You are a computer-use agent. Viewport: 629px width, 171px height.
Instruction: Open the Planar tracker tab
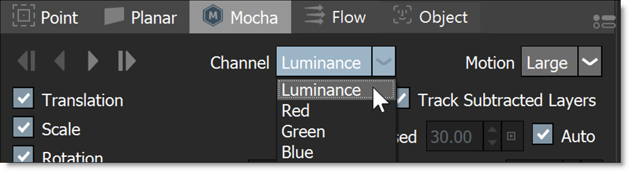click(x=140, y=17)
